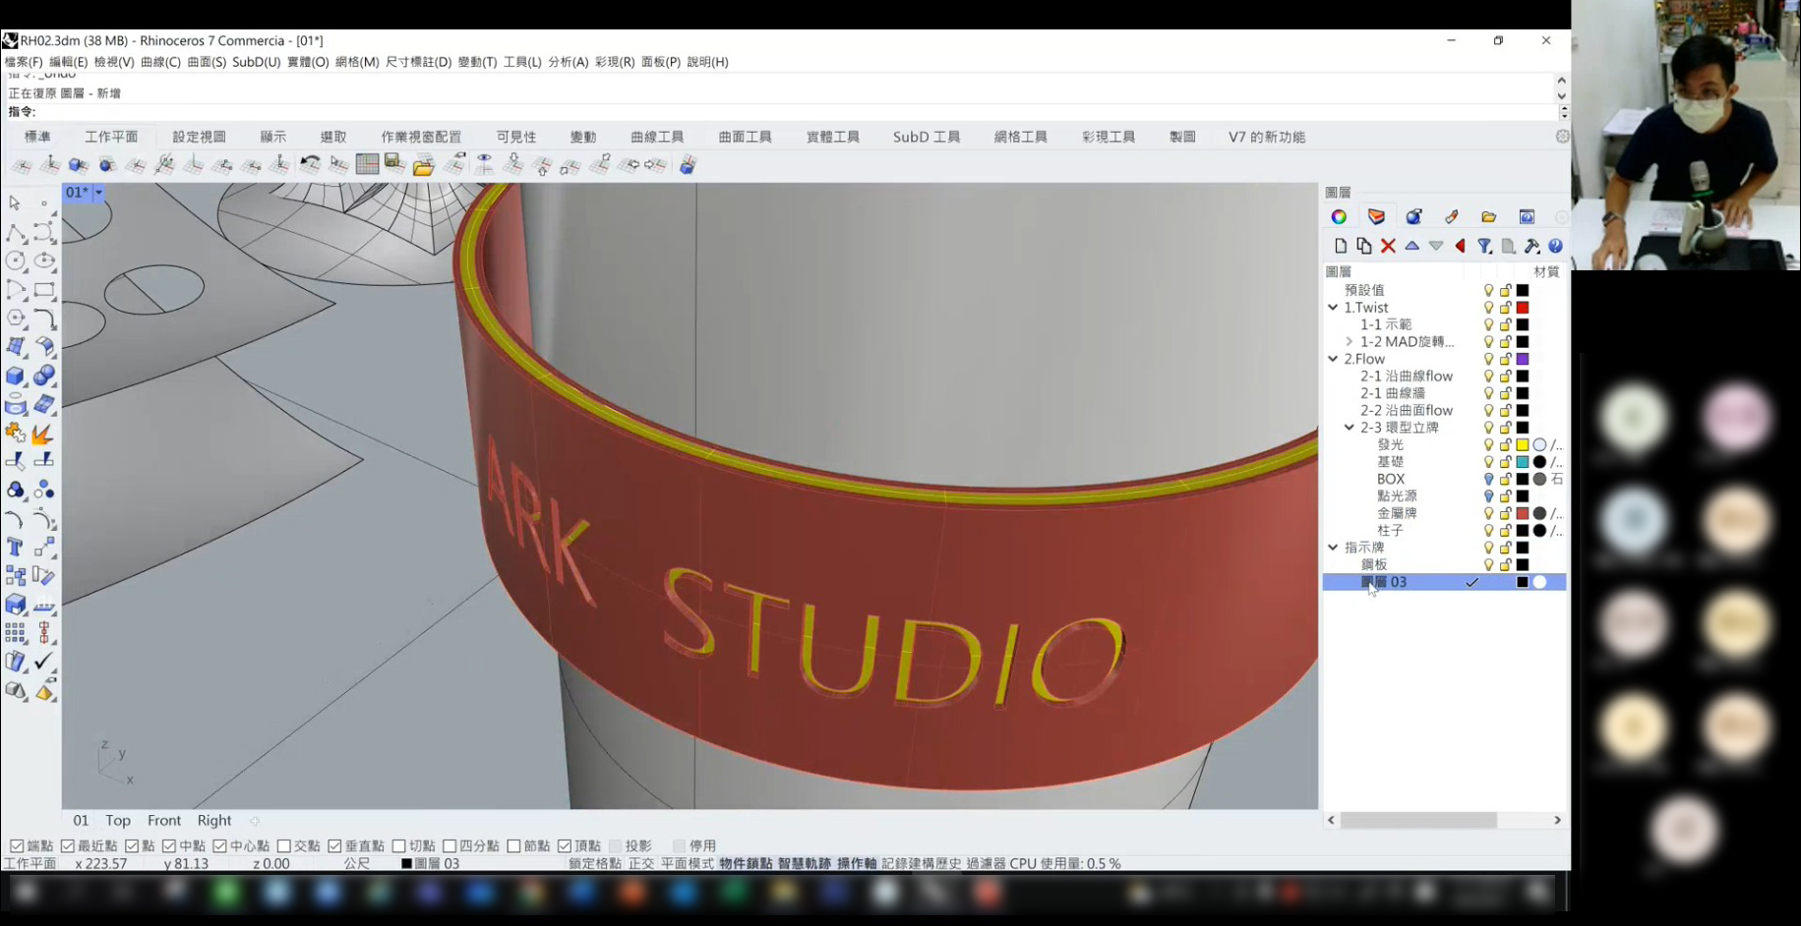Create a new layer with blank page icon
The height and width of the screenshot is (926, 1801).
point(1340,246)
